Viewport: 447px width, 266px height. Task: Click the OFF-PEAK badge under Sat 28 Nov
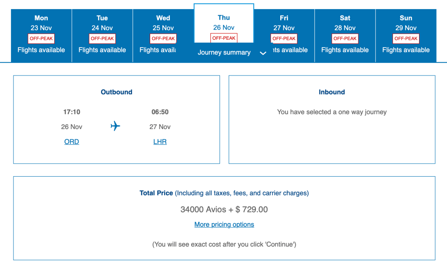345,38
